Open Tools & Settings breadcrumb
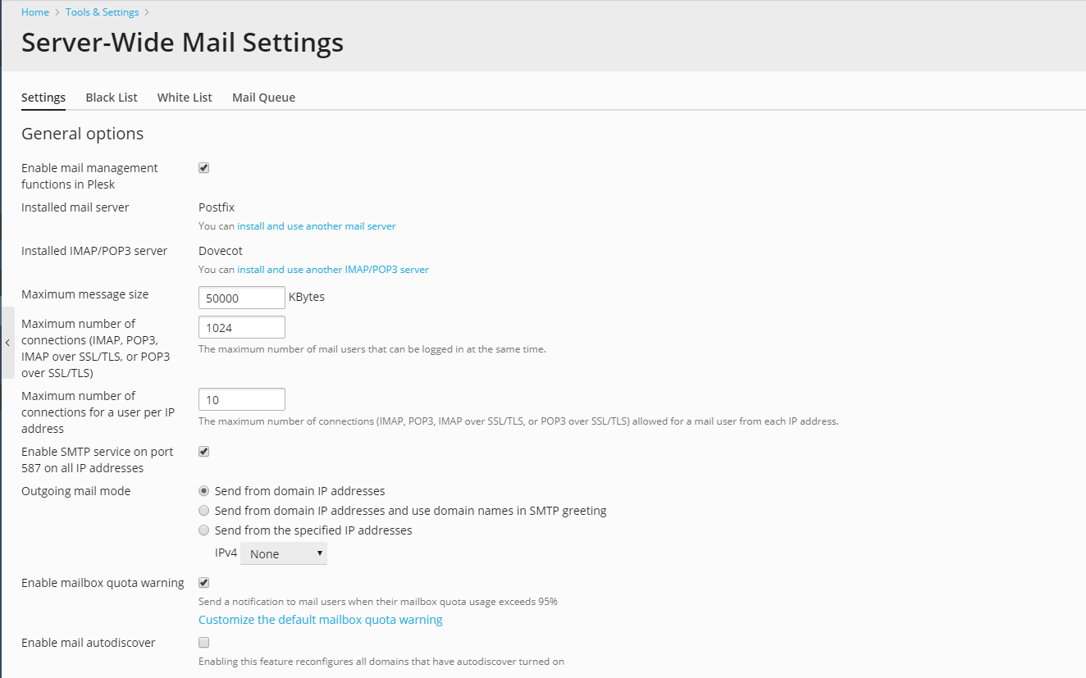 coord(102,12)
